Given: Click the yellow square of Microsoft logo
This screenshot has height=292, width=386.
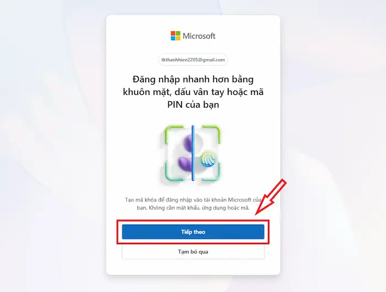Looking at the screenshot, I should coord(178,38).
